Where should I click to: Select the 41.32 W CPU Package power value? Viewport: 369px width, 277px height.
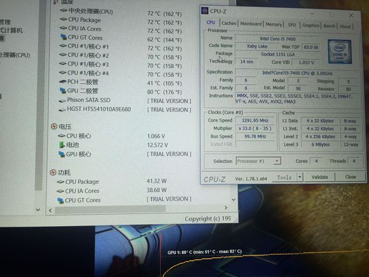click(157, 181)
